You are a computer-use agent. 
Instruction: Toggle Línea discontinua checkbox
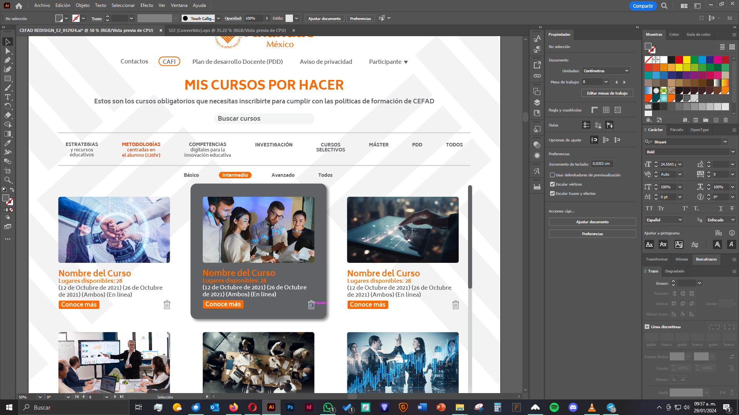pyautogui.click(x=647, y=327)
